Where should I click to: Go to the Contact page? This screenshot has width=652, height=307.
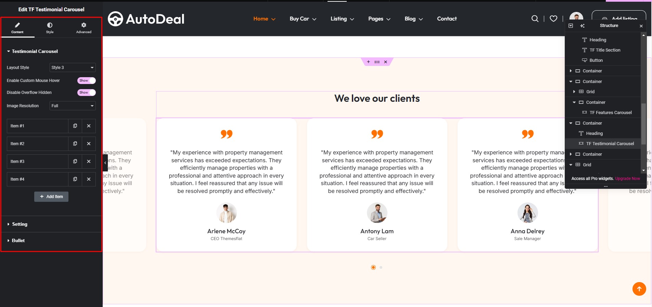[447, 19]
